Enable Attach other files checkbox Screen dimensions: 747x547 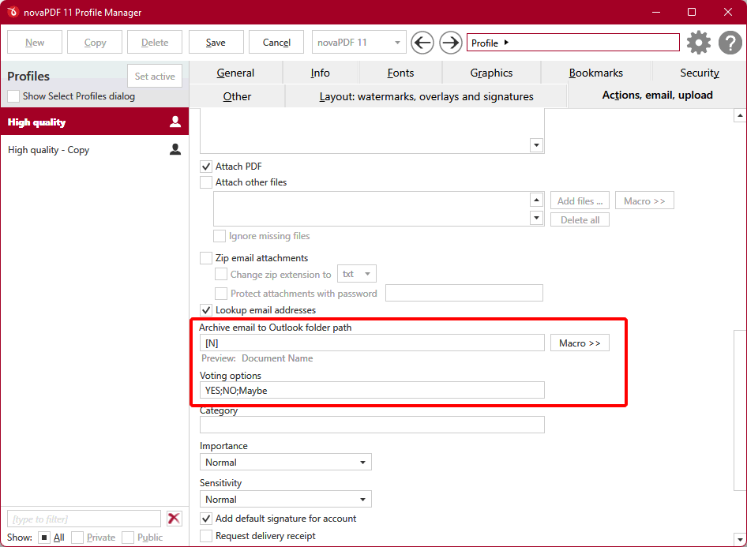coord(206,182)
